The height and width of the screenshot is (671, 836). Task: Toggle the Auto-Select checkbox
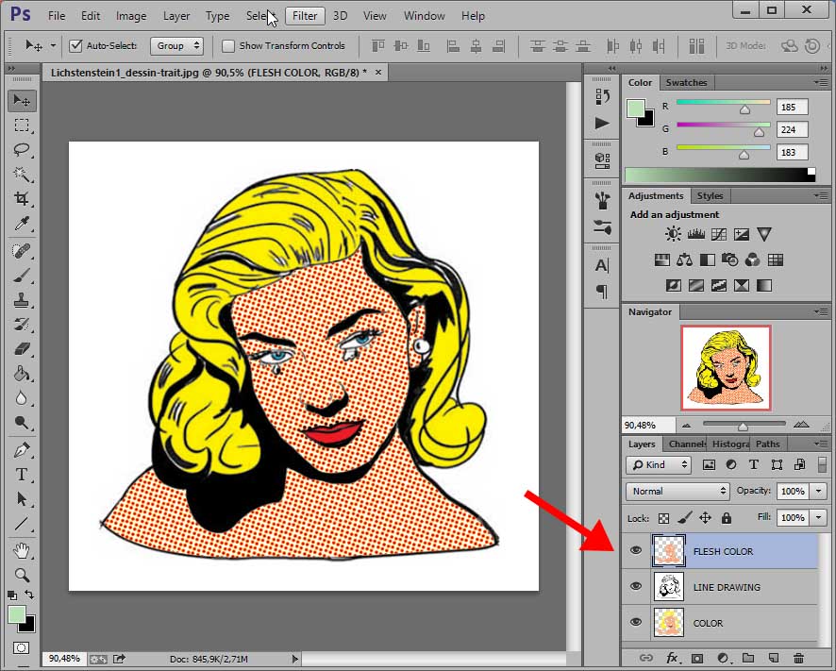75,46
